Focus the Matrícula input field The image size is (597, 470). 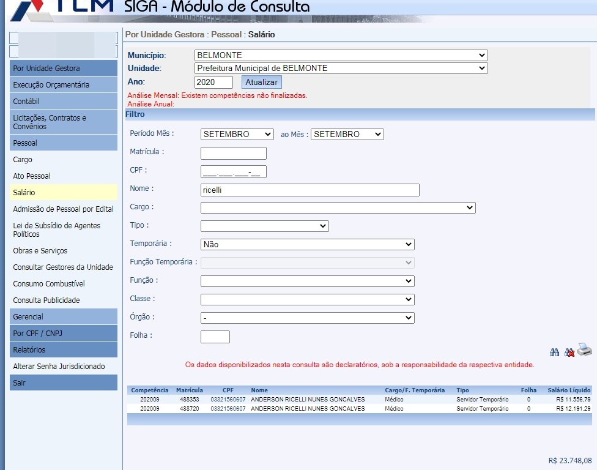(233, 153)
